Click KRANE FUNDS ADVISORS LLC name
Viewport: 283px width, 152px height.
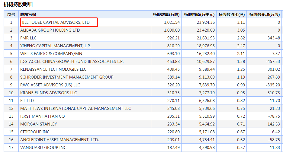point(49,93)
